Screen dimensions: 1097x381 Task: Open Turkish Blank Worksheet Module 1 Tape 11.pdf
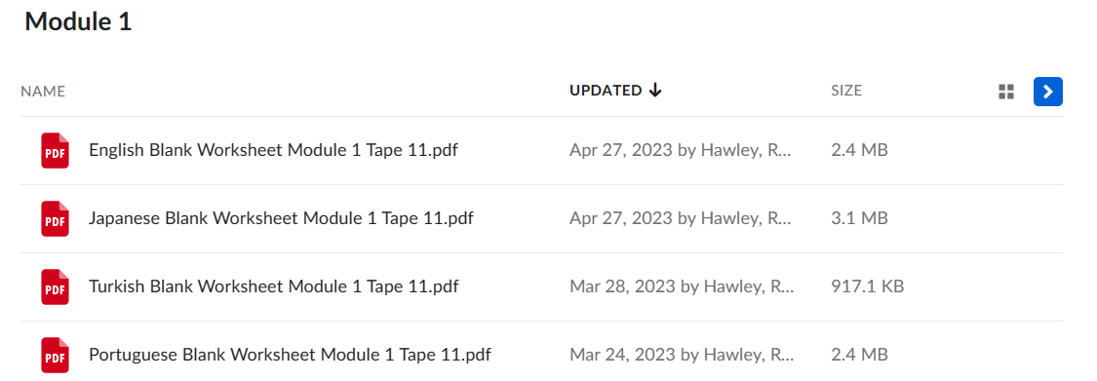[x=274, y=286]
